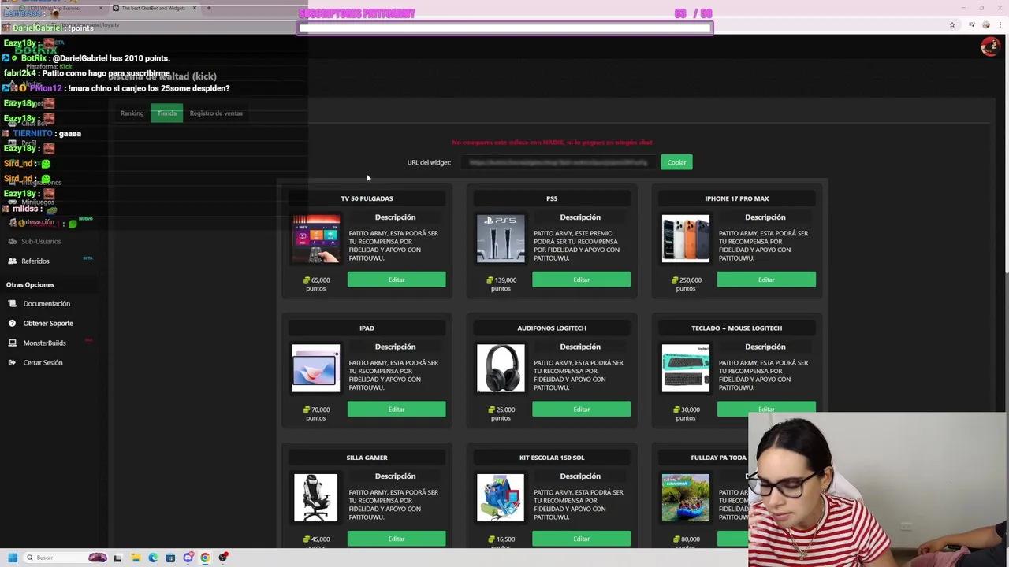Screen dimensions: 1009x567
Task: Click the Otras Opciones sidebar heading
Action: [30, 284]
